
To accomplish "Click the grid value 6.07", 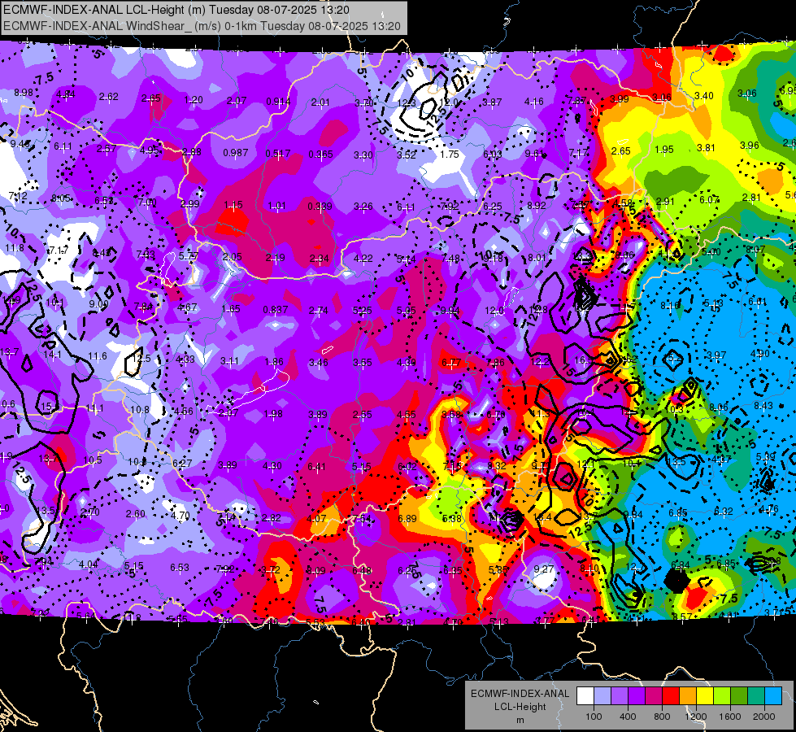I will coord(709,199).
